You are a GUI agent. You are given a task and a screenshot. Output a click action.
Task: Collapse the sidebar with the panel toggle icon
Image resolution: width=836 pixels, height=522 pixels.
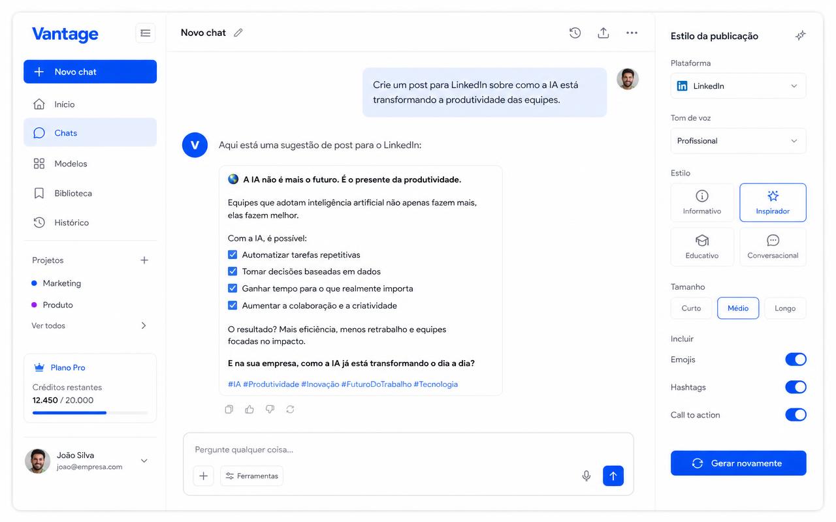point(145,33)
